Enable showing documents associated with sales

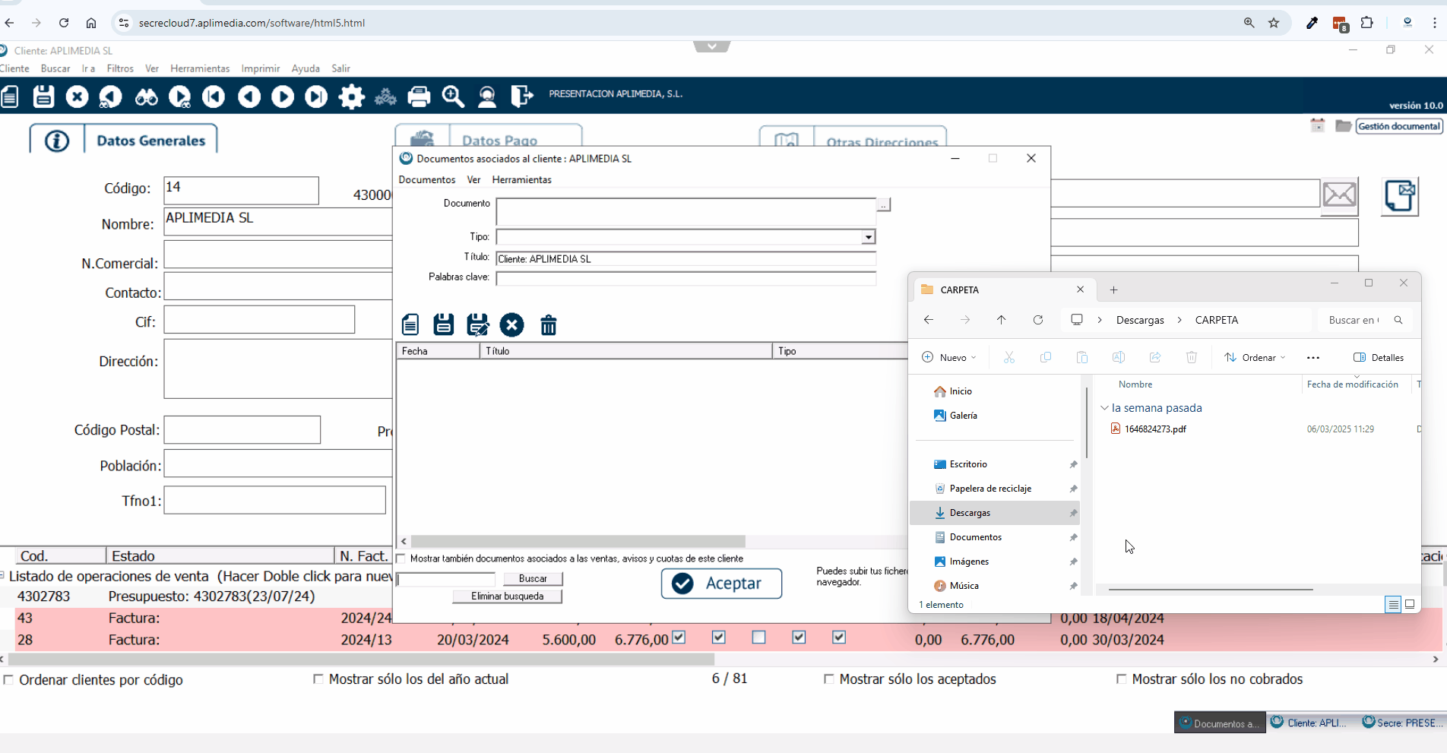point(401,558)
